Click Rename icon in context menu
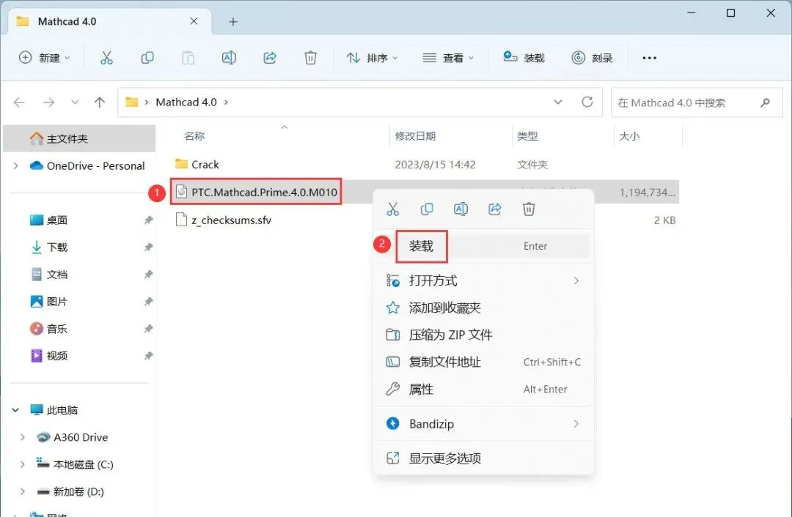 point(461,209)
